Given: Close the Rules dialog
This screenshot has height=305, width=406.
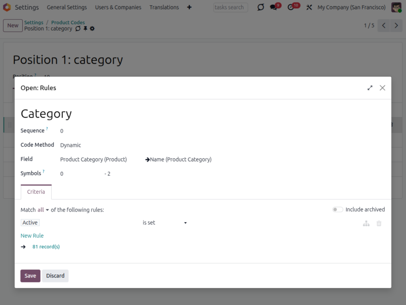Looking at the screenshot, I should [x=382, y=88].
